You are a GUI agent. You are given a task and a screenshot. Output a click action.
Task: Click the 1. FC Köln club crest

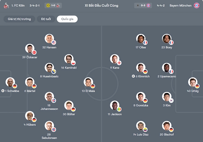tap(6, 5)
